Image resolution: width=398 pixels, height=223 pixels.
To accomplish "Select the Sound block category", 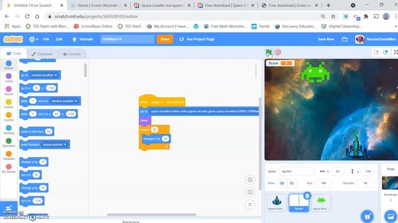I will [9, 90].
